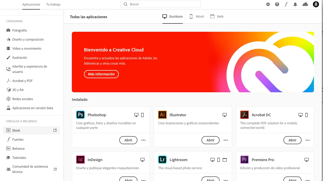
Task: Click the mobile platform icon on Photoshop card
Action: point(142,115)
